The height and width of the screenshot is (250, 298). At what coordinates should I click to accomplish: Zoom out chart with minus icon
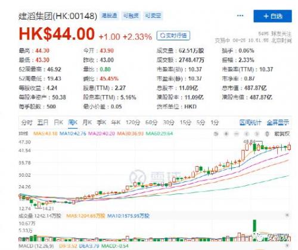[236, 134]
